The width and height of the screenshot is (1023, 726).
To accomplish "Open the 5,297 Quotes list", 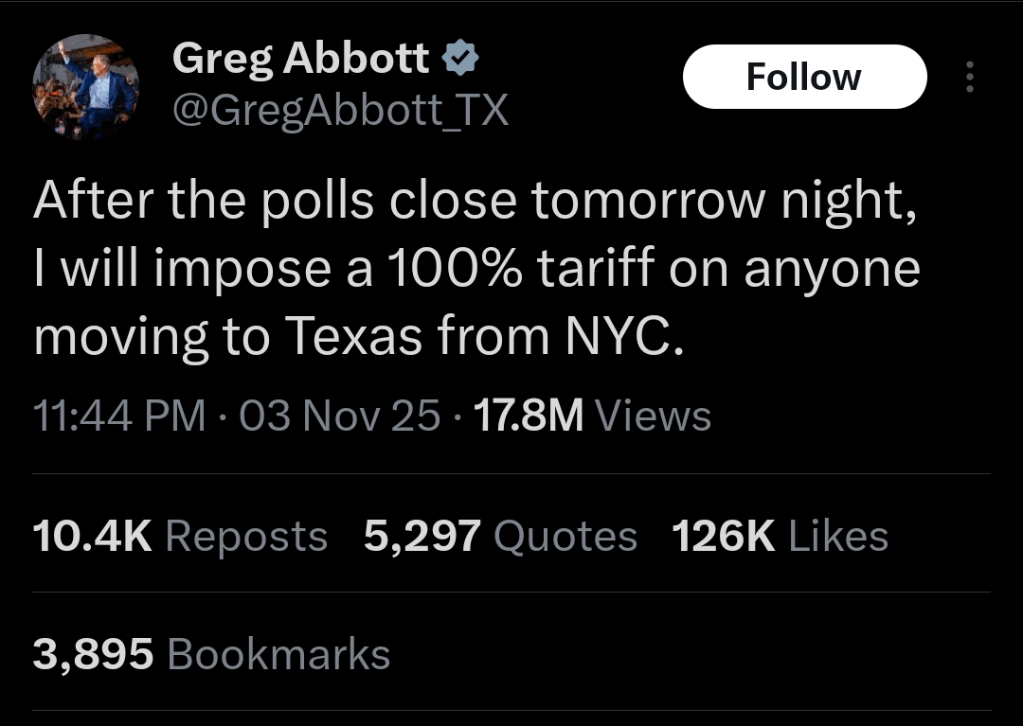I will 500,537.
